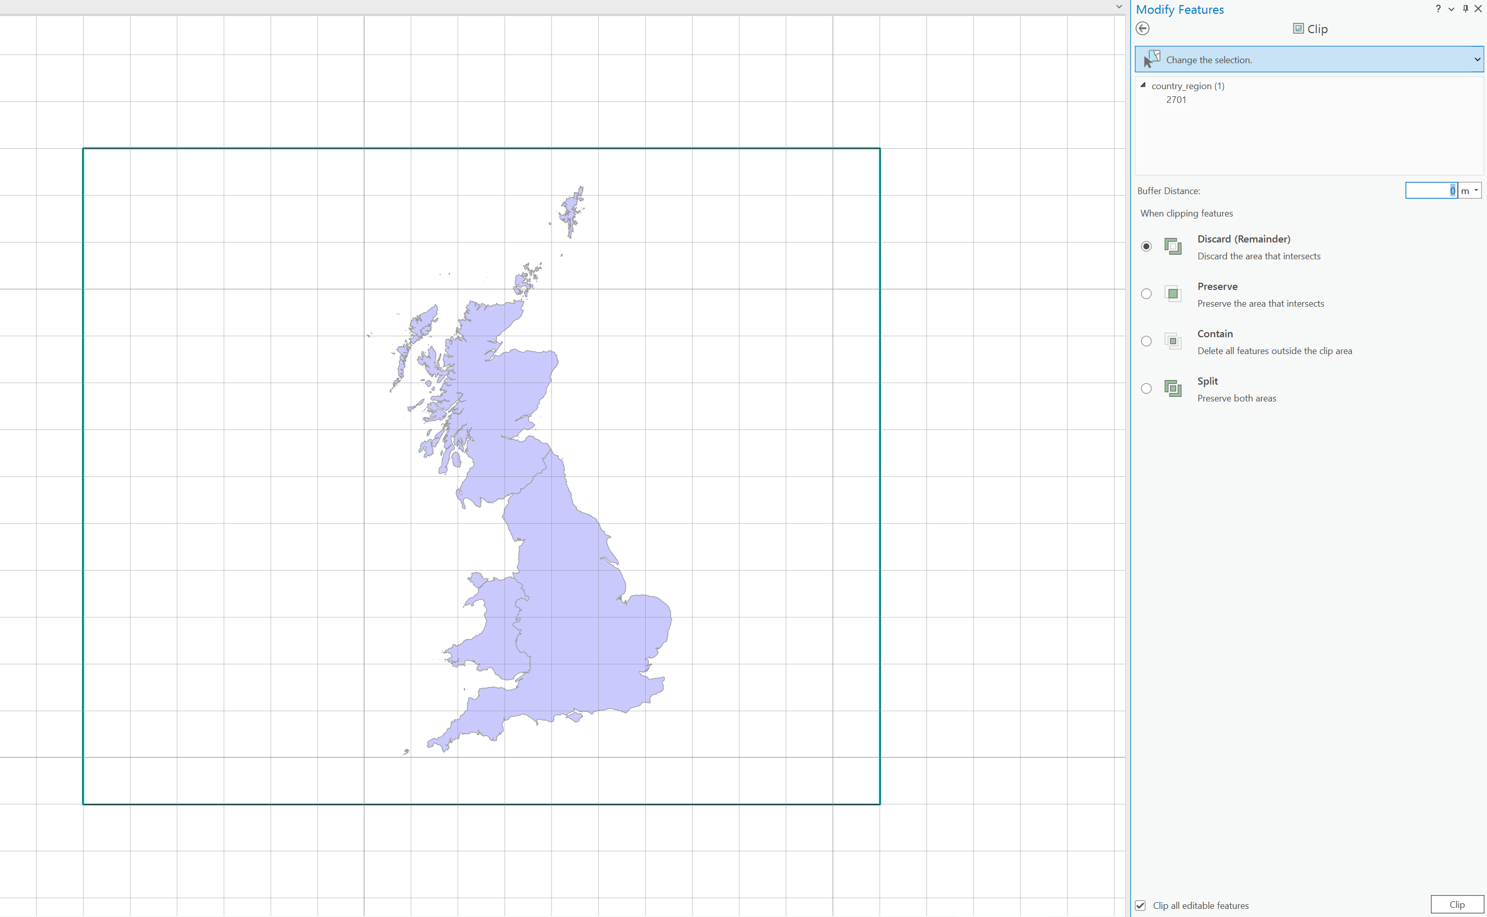The width and height of the screenshot is (1487, 917).
Task: Click the Contain option icon
Action: 1173,341
